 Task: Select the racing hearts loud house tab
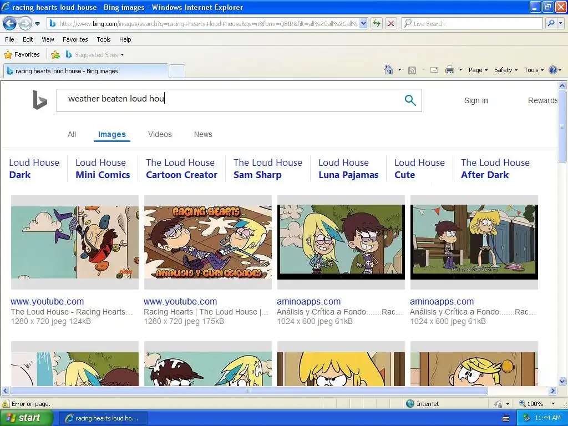[x=86, y=71]
